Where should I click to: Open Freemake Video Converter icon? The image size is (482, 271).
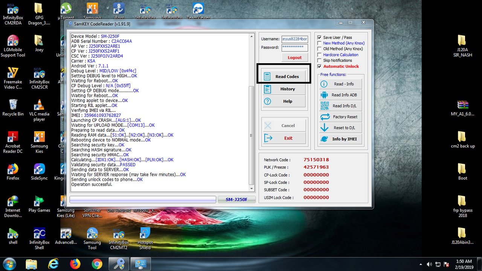point(13,78)
